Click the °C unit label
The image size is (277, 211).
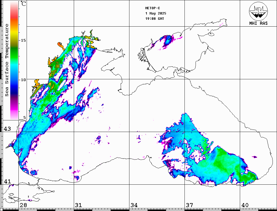pos(23,4)
